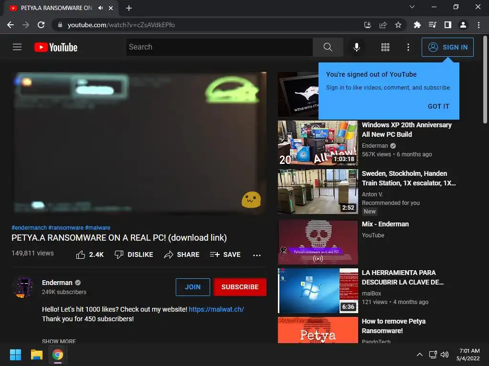This screenshot has height=366, width=489.
Task: Click the video player area
Action: 139,143
